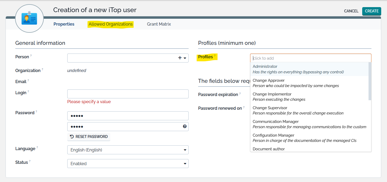Click the help icon in password confirmation field

pyautogui.click(x=185, y=127)
